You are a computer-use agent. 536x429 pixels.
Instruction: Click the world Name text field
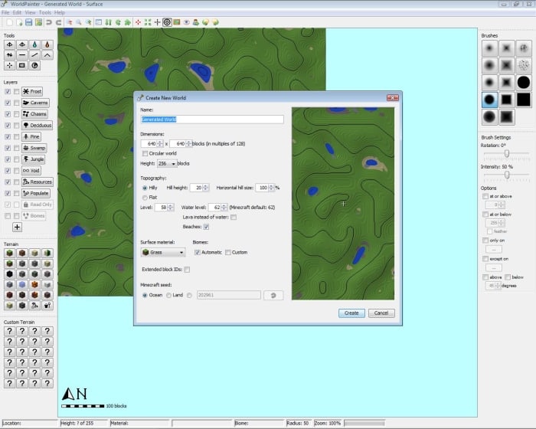click(212, 120)
